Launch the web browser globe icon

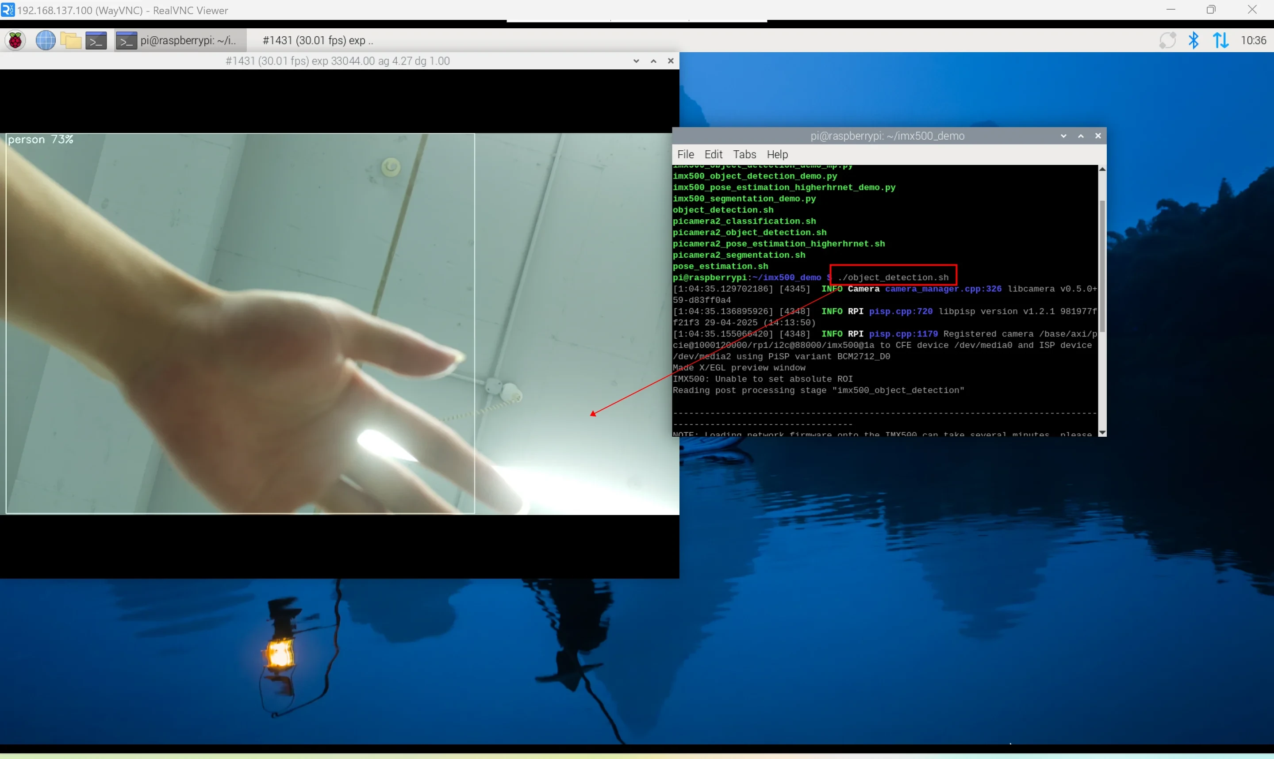[46, 40]
